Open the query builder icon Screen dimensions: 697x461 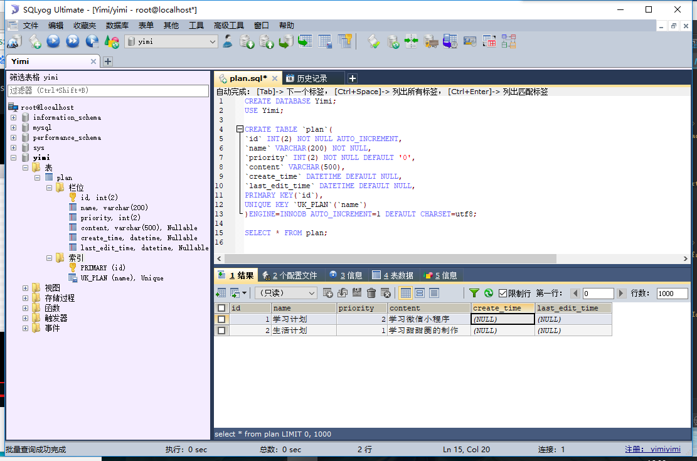[x=489, y=41]
